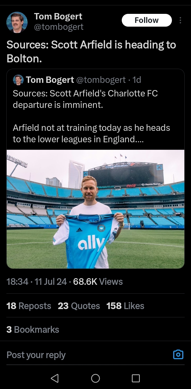Image resolution: width=191 pixels, height=389 pixels.
Task: Open the Tom Bogert display name
Action: pyautogui.click(x=58, y=17)
